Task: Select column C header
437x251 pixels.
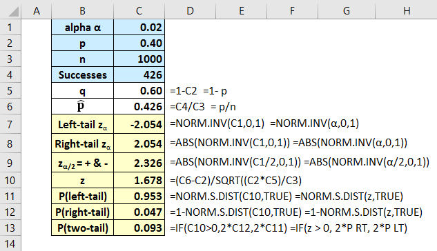Action: [x=139, y=10]
